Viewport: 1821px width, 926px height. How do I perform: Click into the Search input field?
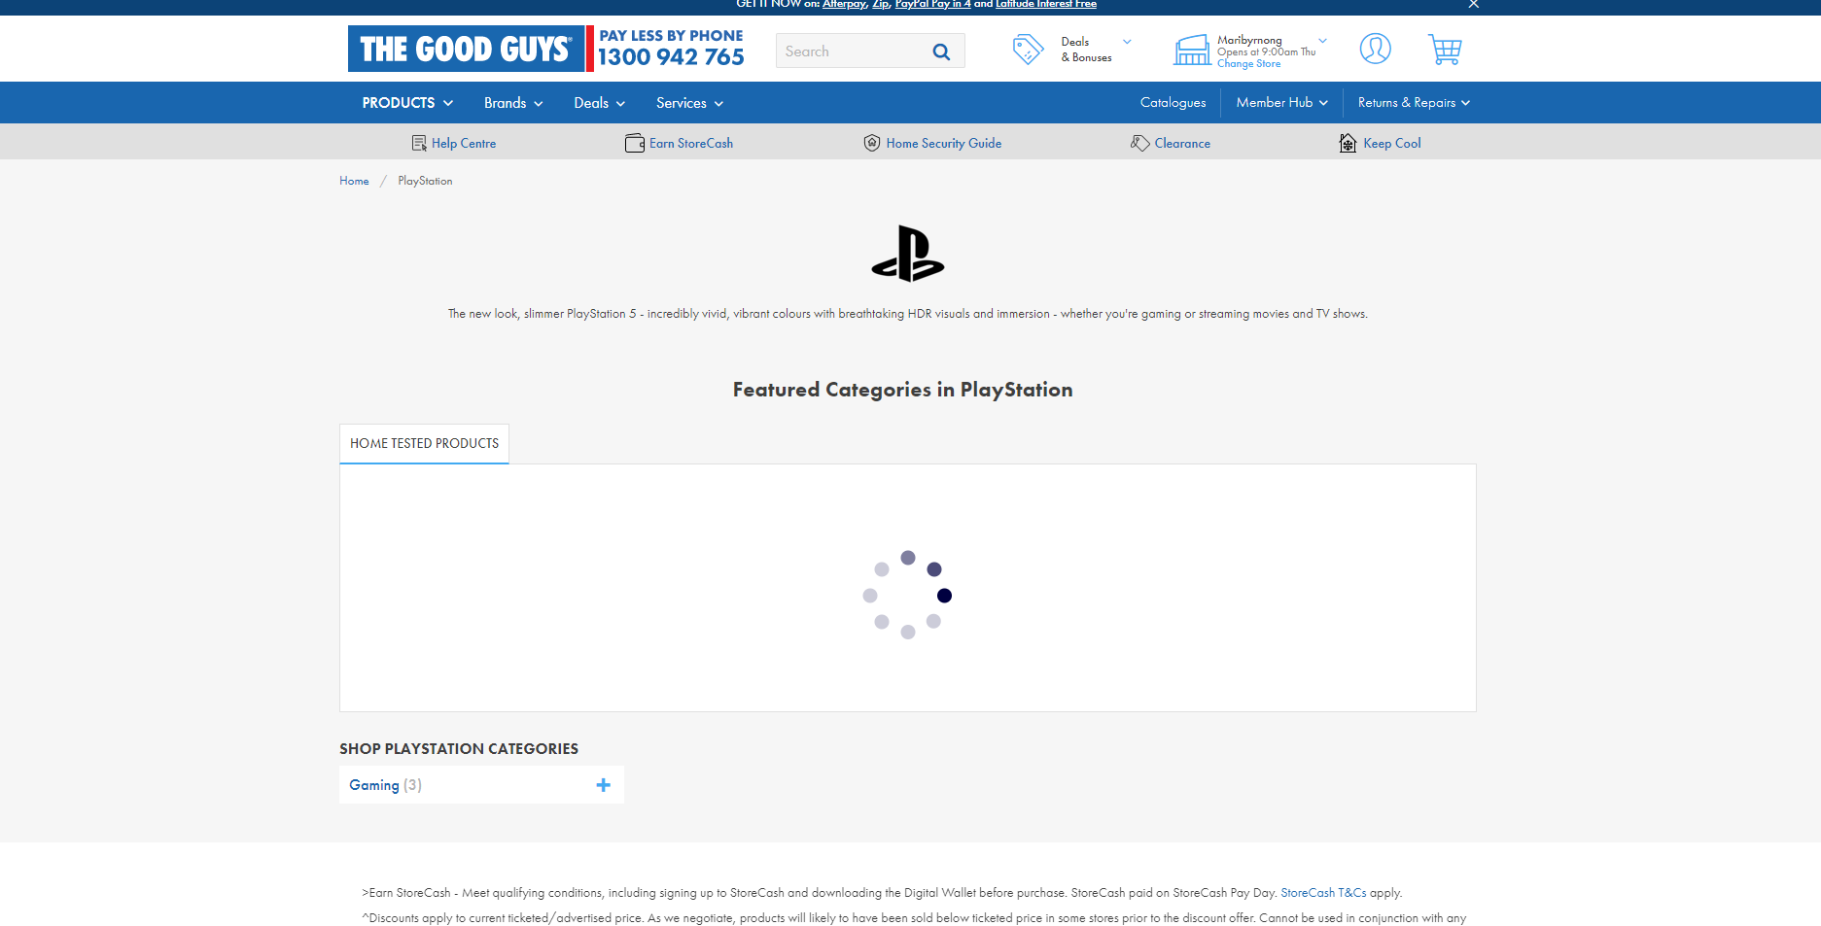[851, 51]
